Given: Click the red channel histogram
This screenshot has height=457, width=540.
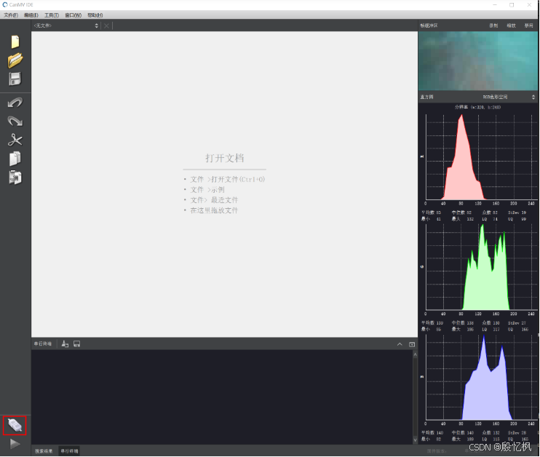Looking at the screenshot, I should pos(482,157).
